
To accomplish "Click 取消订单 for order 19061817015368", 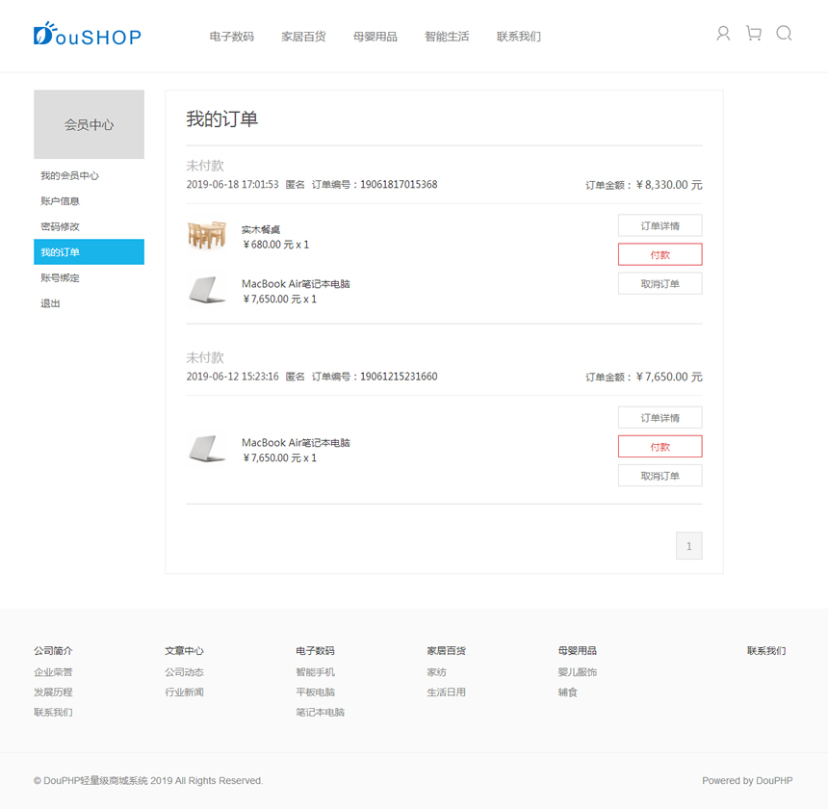I will 660,283.
